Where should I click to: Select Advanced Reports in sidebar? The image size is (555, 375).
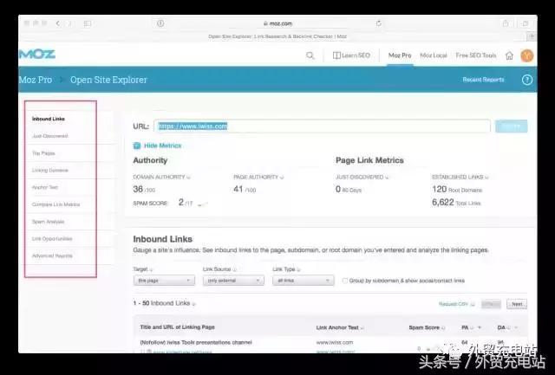[x=52, y=255]
